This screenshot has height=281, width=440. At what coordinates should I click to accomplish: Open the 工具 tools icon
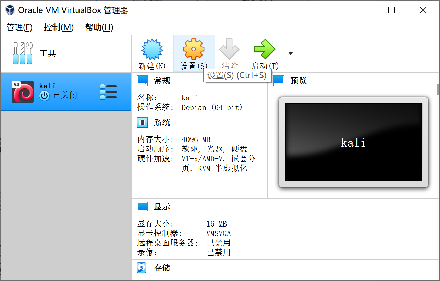click(x=23, y=53)
